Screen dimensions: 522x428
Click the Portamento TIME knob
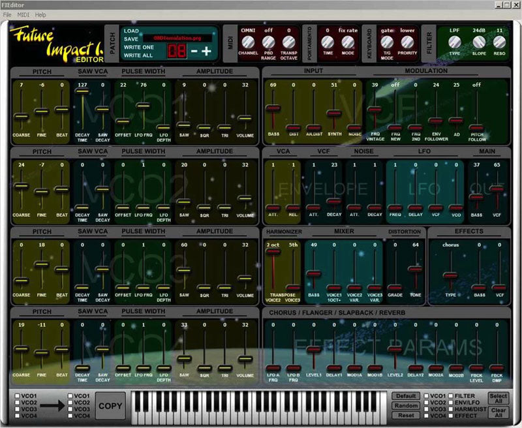[x=328, y=42]
